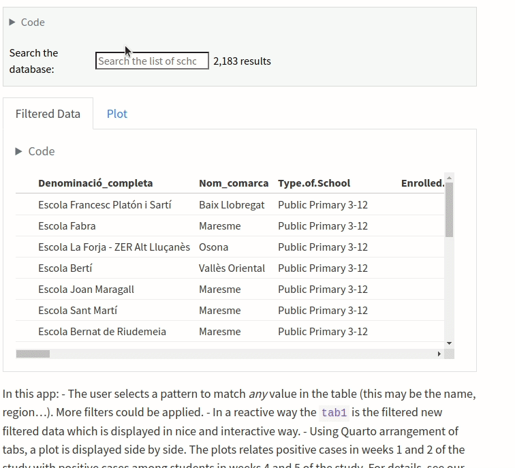Screen dimensions: 515x468
Task: Click the Escola Joan Maragall school name
Action: (x=86, y=290)
